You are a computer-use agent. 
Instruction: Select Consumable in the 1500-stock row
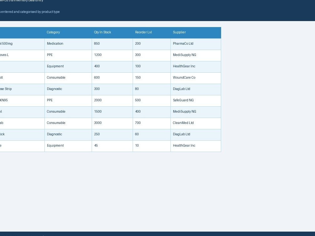[x=68, y=112]
